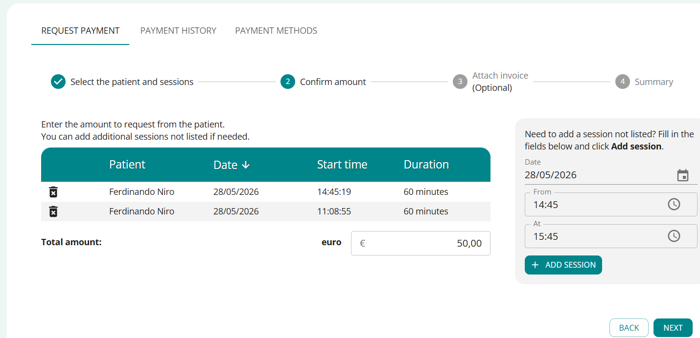The height and width of the screenshot is (338, 700).
Task: Click the Back button
Action: click(x=629, y=328)
